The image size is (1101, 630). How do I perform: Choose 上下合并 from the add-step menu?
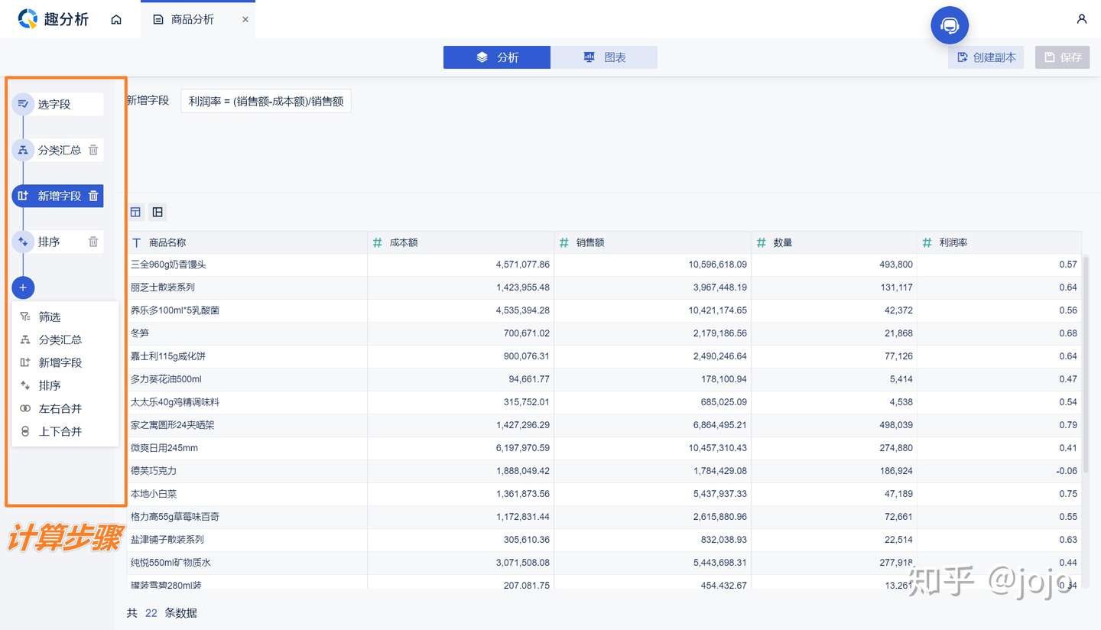[x=65, y=431]
